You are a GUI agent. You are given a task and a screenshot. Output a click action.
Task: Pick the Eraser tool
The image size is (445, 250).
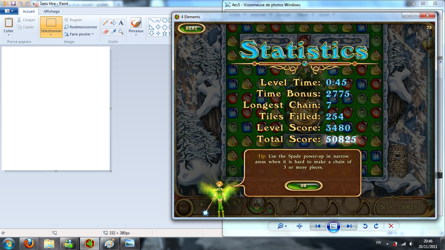pos(105,32)
